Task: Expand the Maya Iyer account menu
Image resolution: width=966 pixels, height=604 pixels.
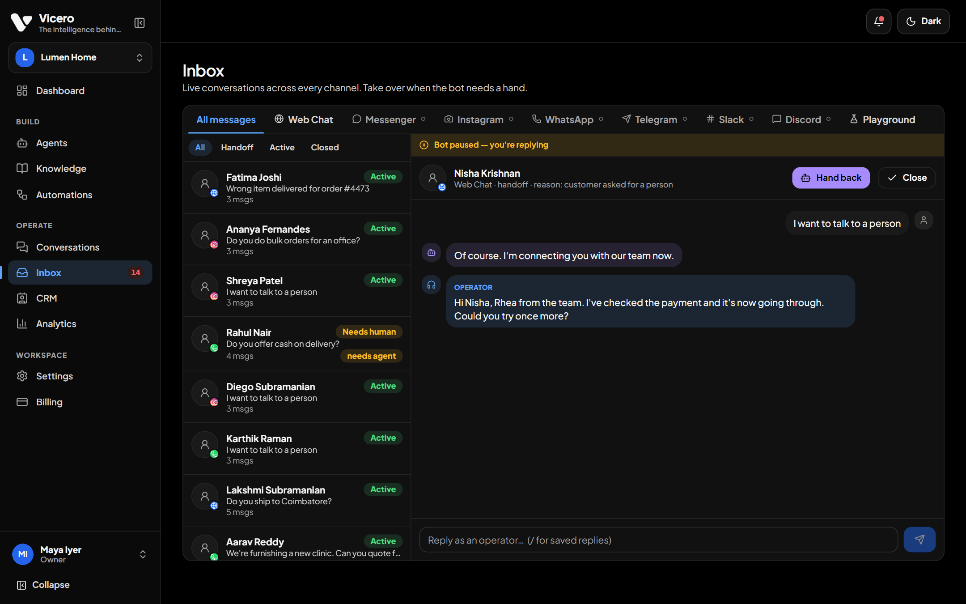Action: [x=80, y=554]
